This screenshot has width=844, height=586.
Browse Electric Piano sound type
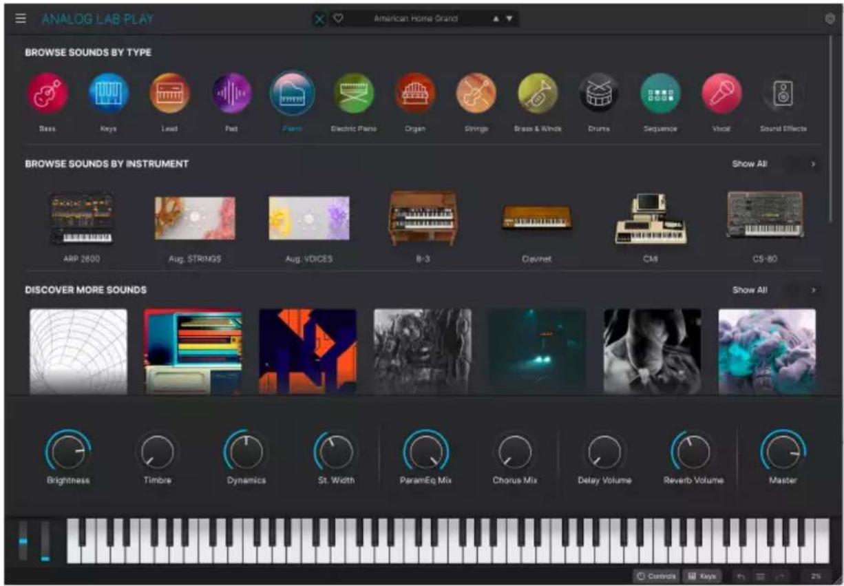(354, 93)
